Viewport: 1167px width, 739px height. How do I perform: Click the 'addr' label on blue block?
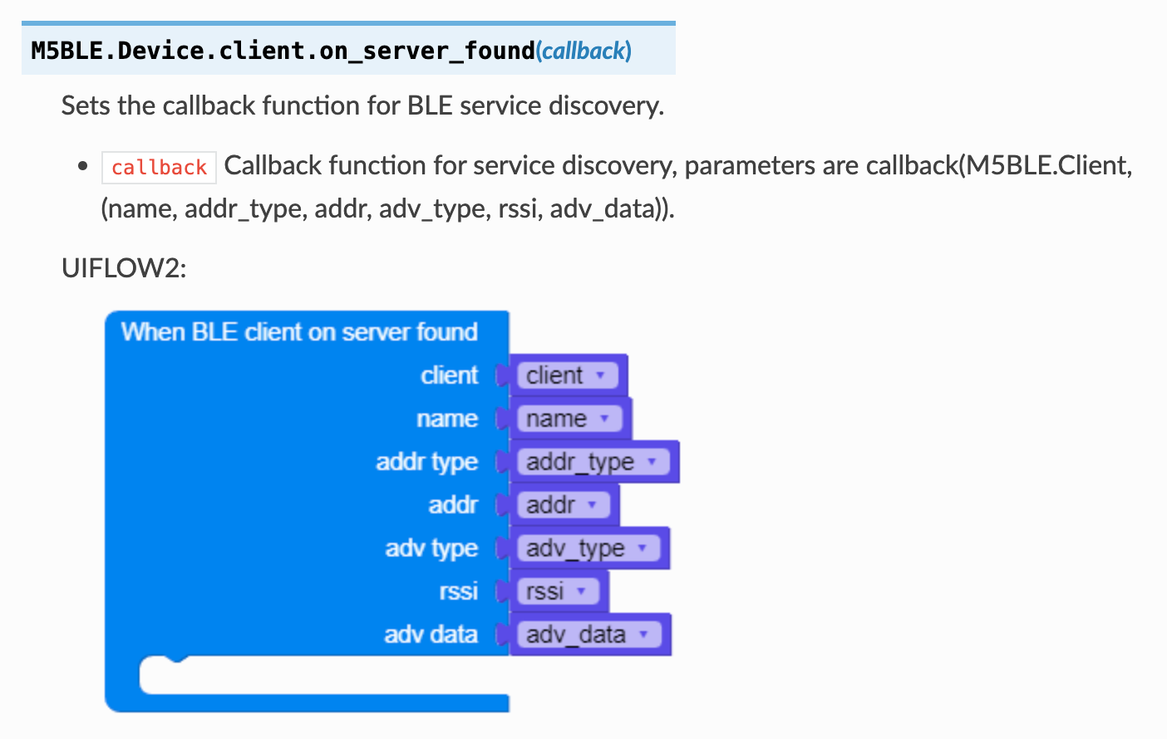coord(453,505)
